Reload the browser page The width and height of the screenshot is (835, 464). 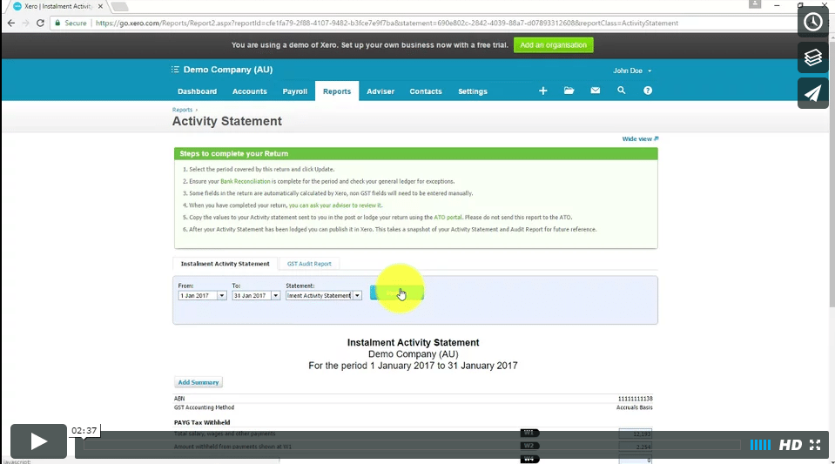(x=40, y=23)
